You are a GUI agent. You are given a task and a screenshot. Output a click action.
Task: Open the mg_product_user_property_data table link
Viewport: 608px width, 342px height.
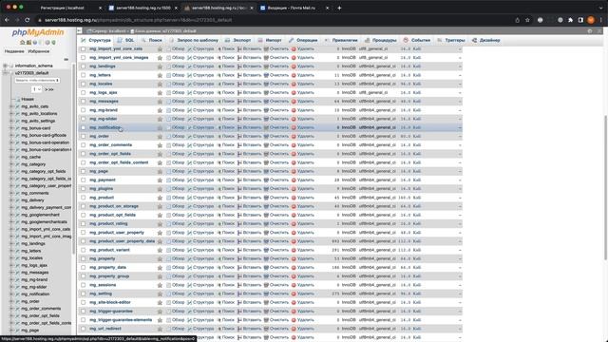[x=123, y=241]
